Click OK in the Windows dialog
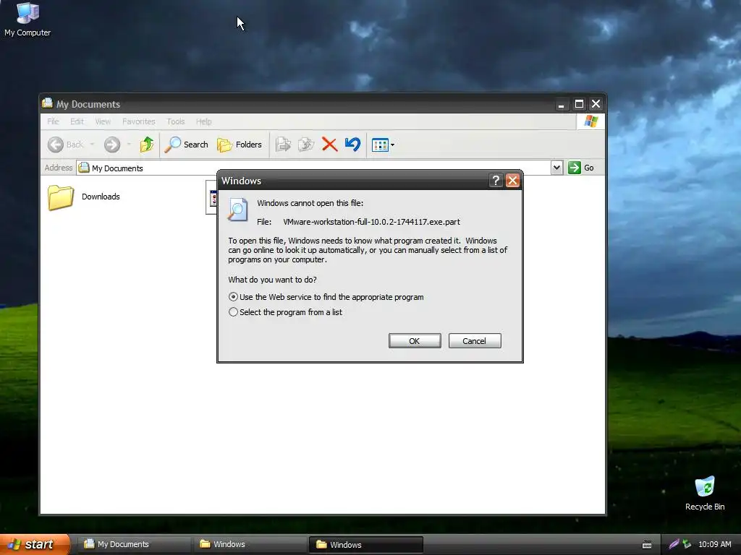Image resolution: width=741 pixels, height=555 pixels. (415, 341)
